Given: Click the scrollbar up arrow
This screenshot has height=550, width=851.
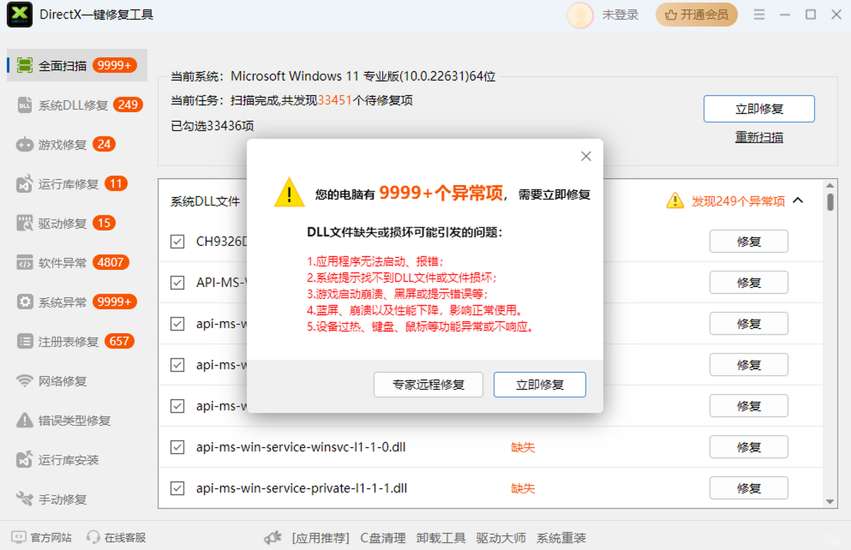Looking at the screenshot, I should pos(830,185).
